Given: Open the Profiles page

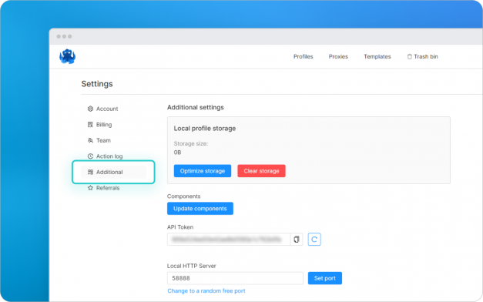Looking at the screenshot, I should click(x=303, y=57).
